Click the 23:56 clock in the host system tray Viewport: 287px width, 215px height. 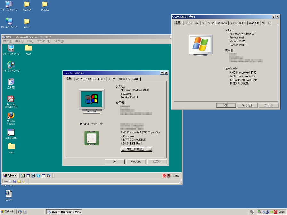point(282,212)
